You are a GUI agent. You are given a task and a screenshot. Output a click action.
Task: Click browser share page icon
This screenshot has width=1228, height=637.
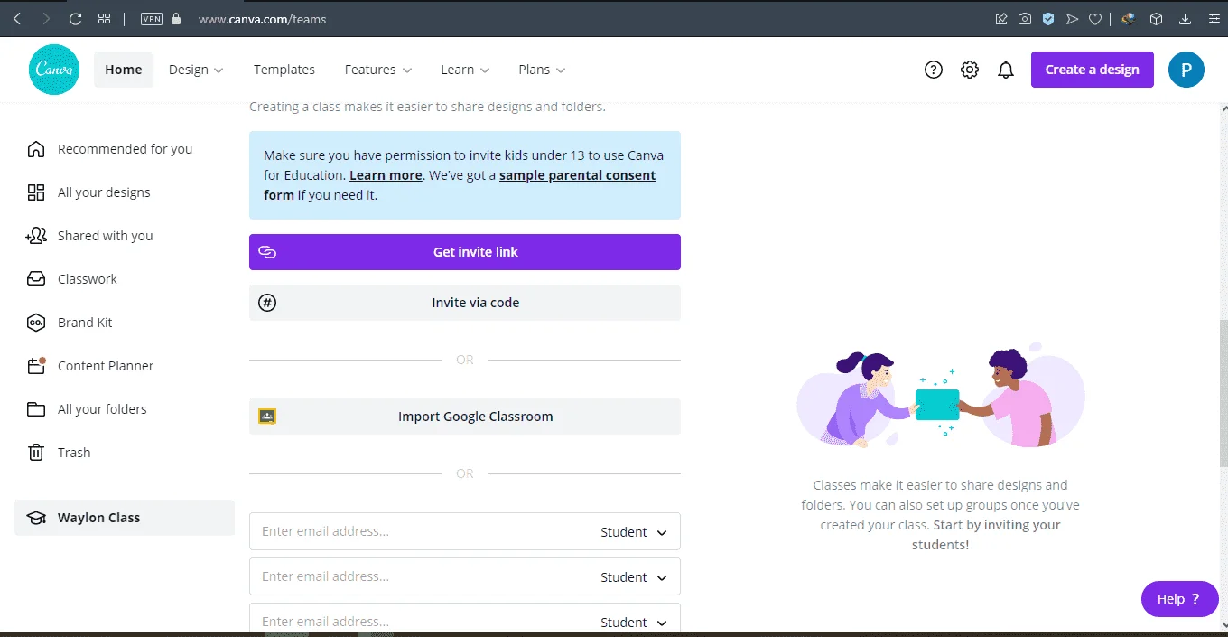pyautogui.click(x=1001, y=18)
